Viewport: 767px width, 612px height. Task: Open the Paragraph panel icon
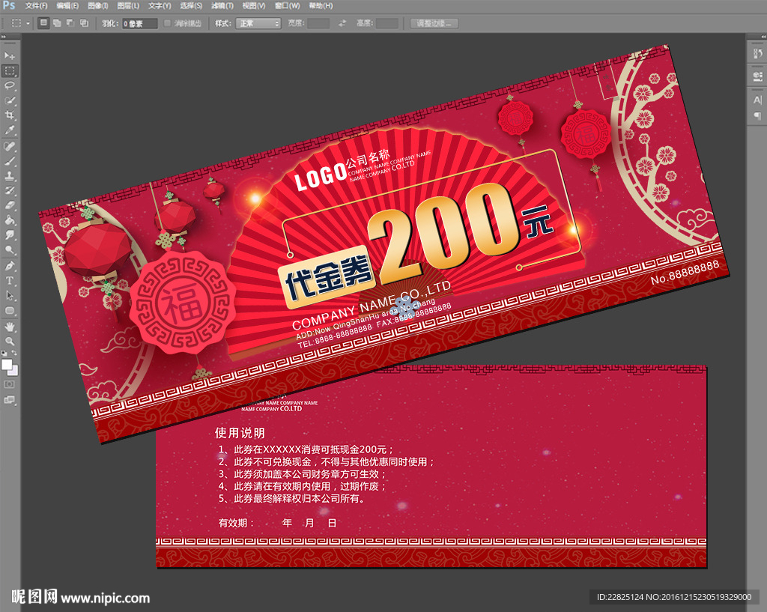coord(758,115)
